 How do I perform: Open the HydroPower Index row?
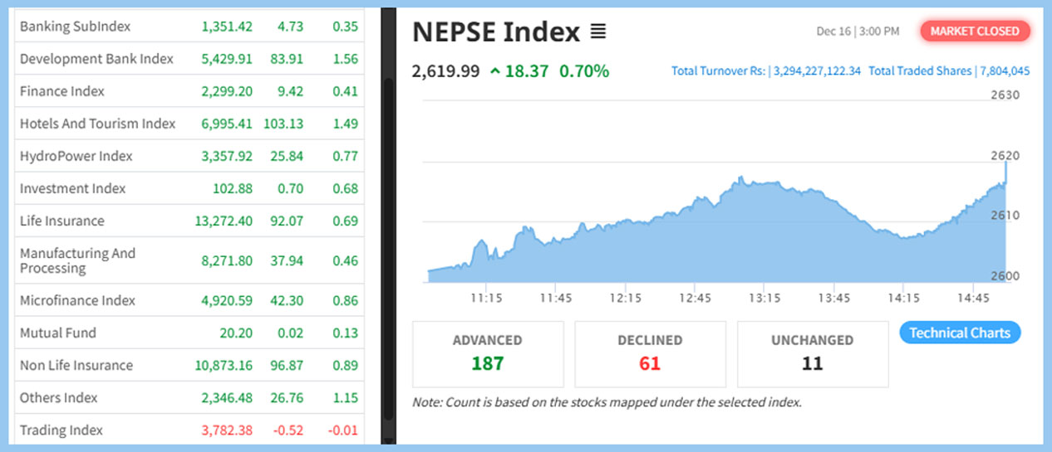click(76, 156)
